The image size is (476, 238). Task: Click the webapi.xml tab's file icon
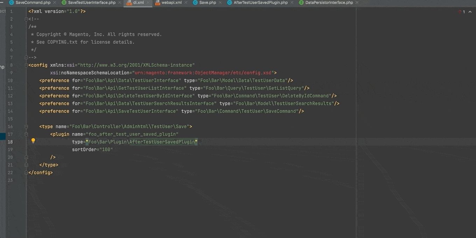point(157,3)
